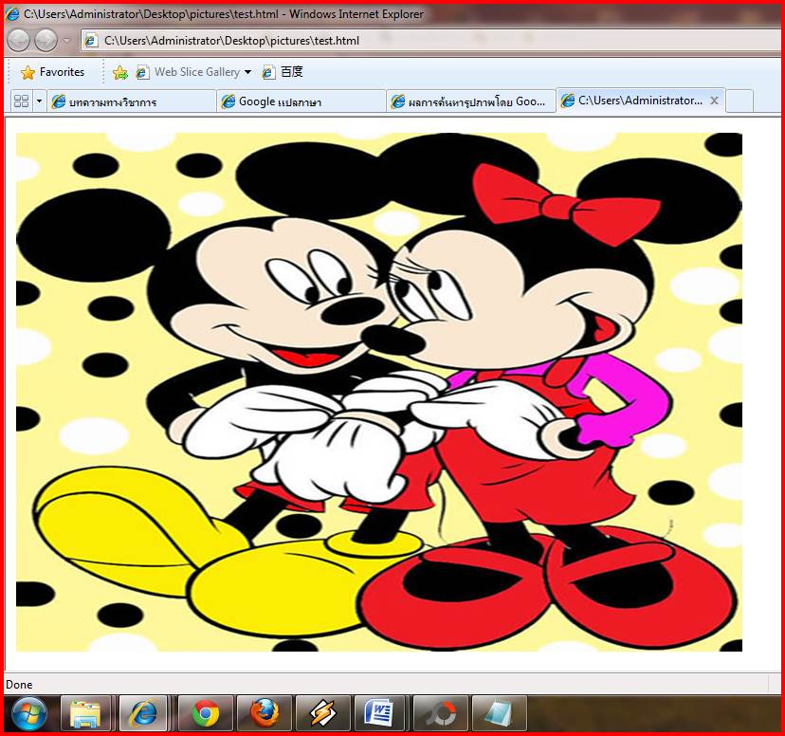Click the Quick Tabs grid icon
Viewport: 785px width, 736px height.
pos(21,101)
